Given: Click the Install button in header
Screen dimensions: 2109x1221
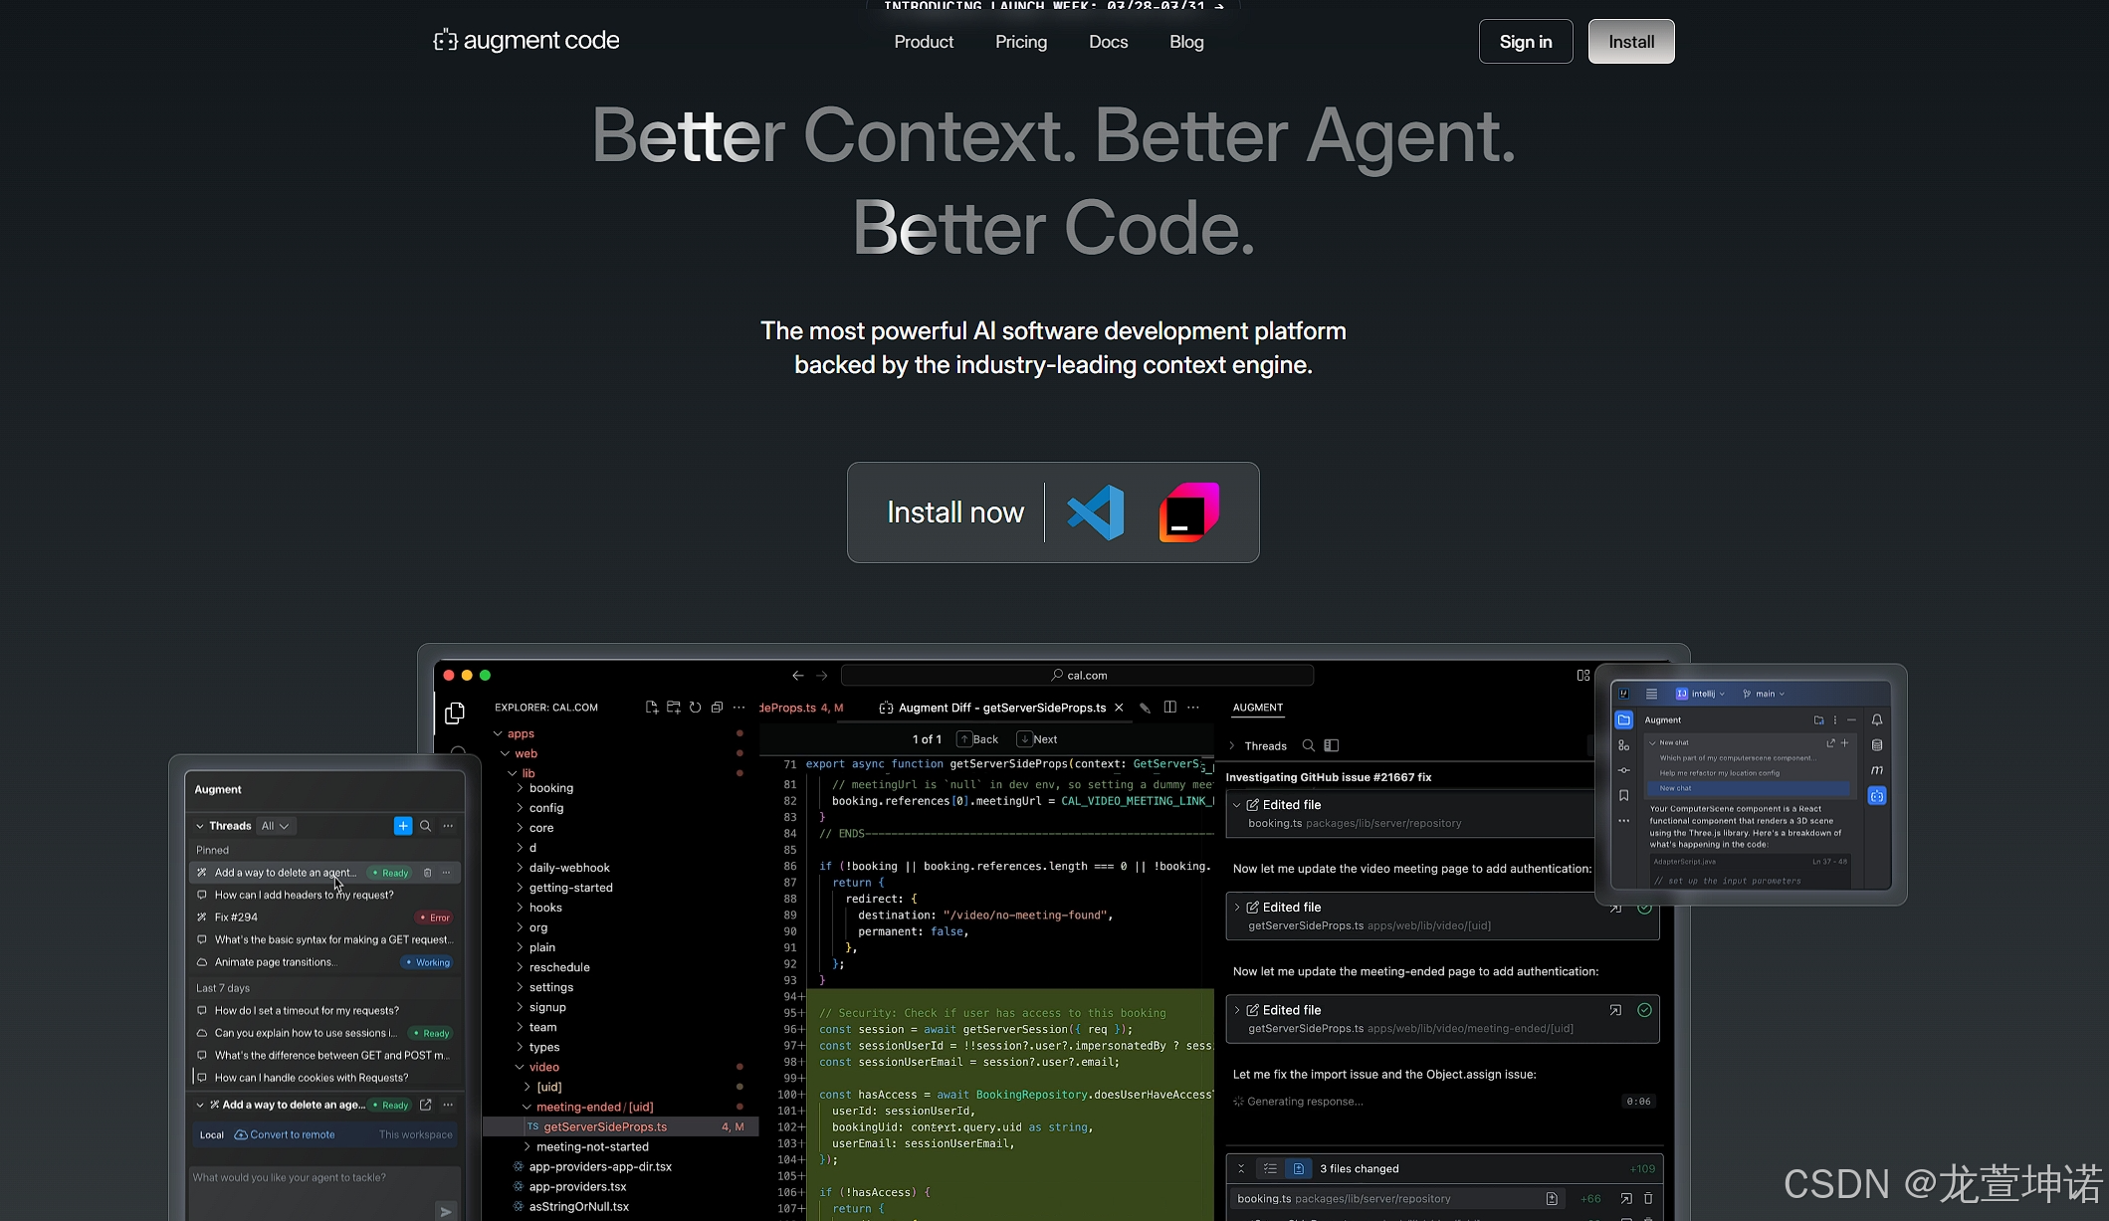Looking at the screenshot, I should point(1631,42).
